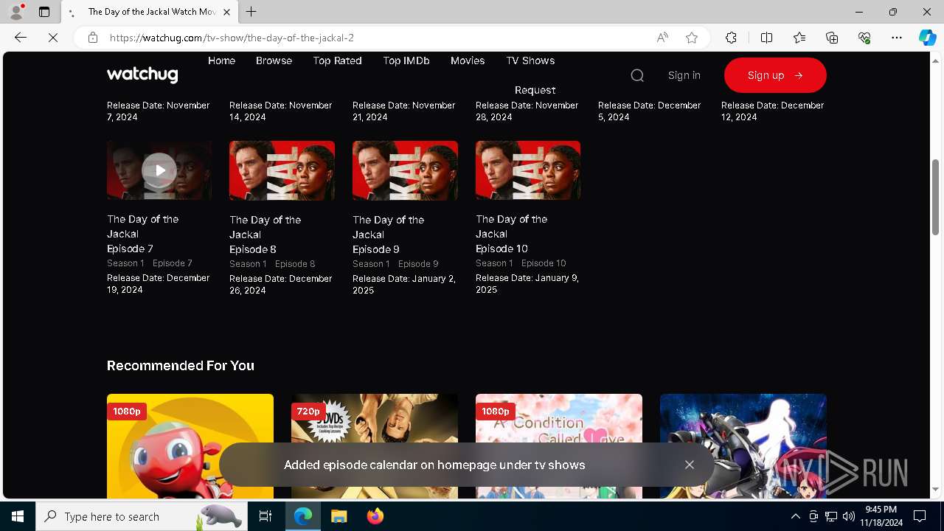Open a new browser tab
The height and width of the screenshot is (531, 944).
[x=251, y=12]
